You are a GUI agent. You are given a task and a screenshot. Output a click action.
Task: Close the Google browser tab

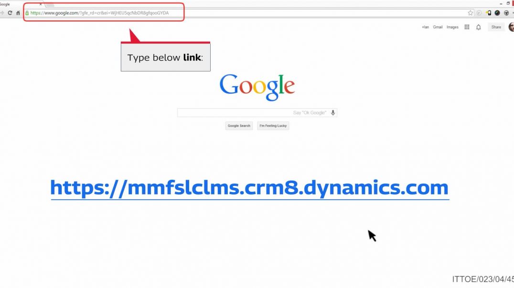tap(41, 4)
